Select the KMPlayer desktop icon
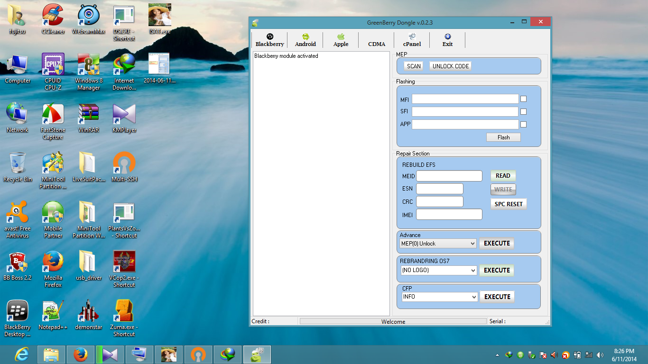 [x=124, y=118]
